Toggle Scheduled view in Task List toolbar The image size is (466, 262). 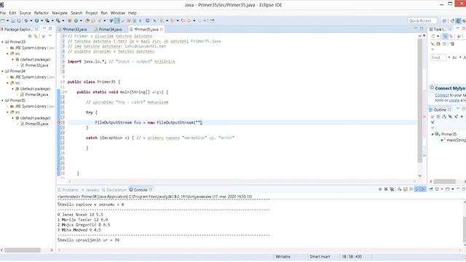[451, 36]
